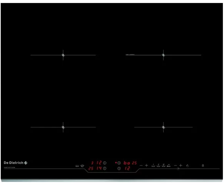The image size is (224, 185).
Task: Tap the child lock padlock icon
Action: click(x=203, y=166)
